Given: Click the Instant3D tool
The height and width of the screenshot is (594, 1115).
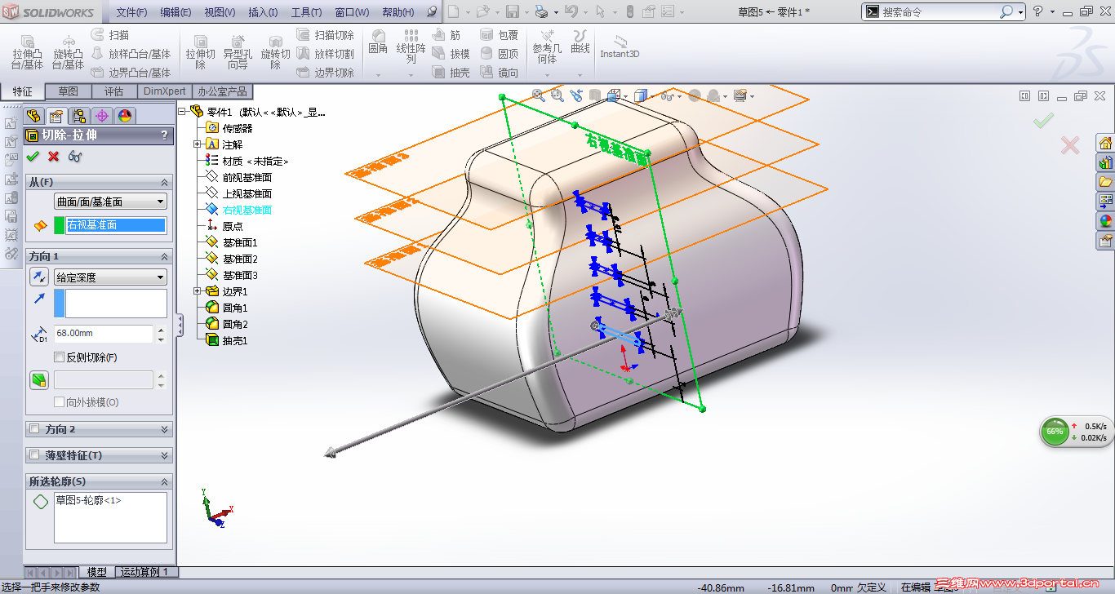Looking at the screenshot, I should (620, 47).
